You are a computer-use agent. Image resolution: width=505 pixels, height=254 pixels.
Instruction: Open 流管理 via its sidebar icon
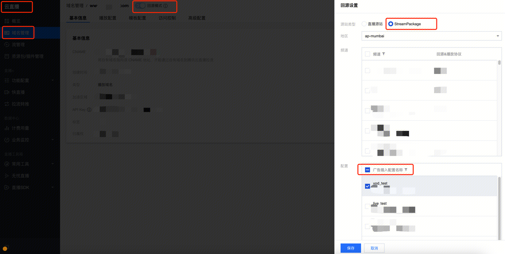click(7, 45)
